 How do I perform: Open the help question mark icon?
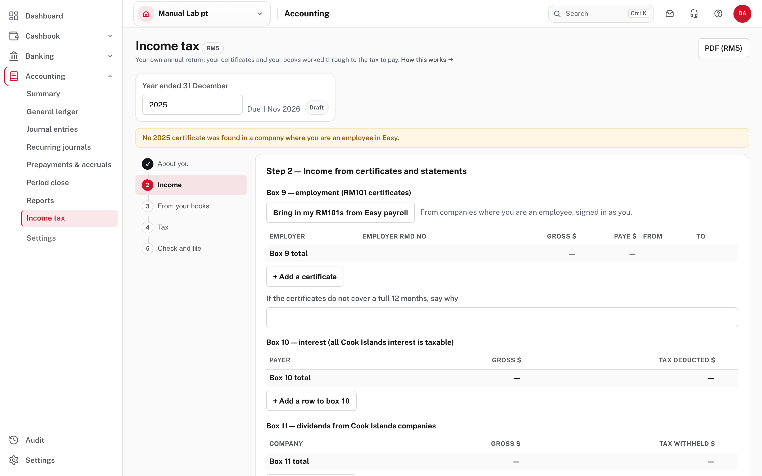[x=718, y=13]
